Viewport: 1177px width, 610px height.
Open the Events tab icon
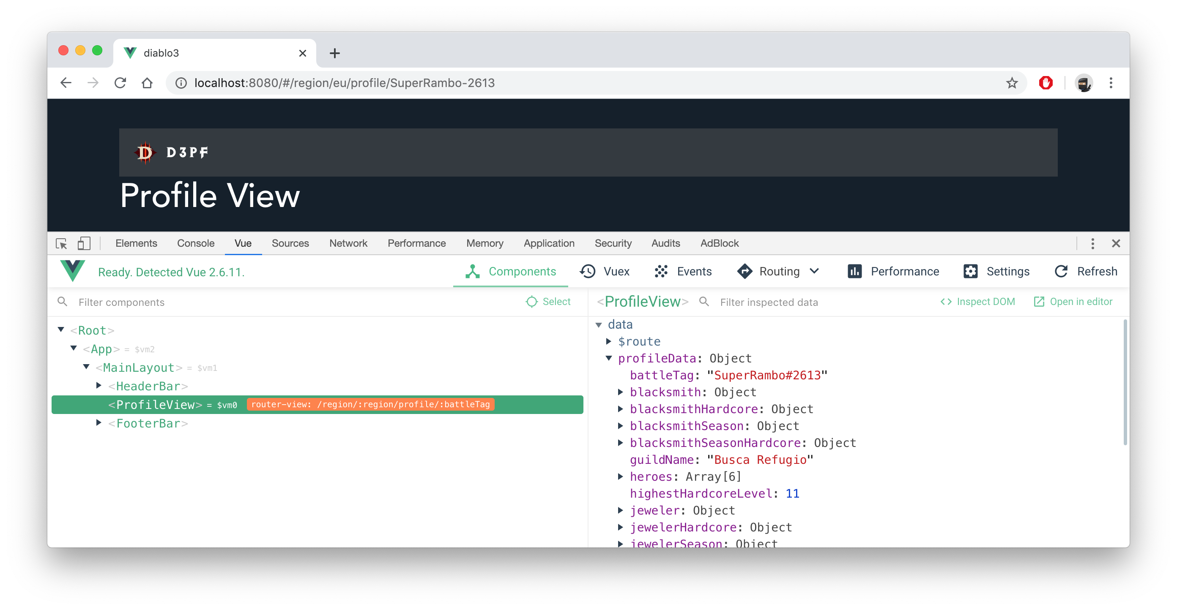click(x=661, y=271)
